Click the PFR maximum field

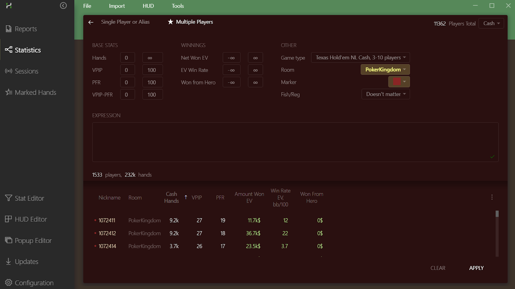click(153, 82)
